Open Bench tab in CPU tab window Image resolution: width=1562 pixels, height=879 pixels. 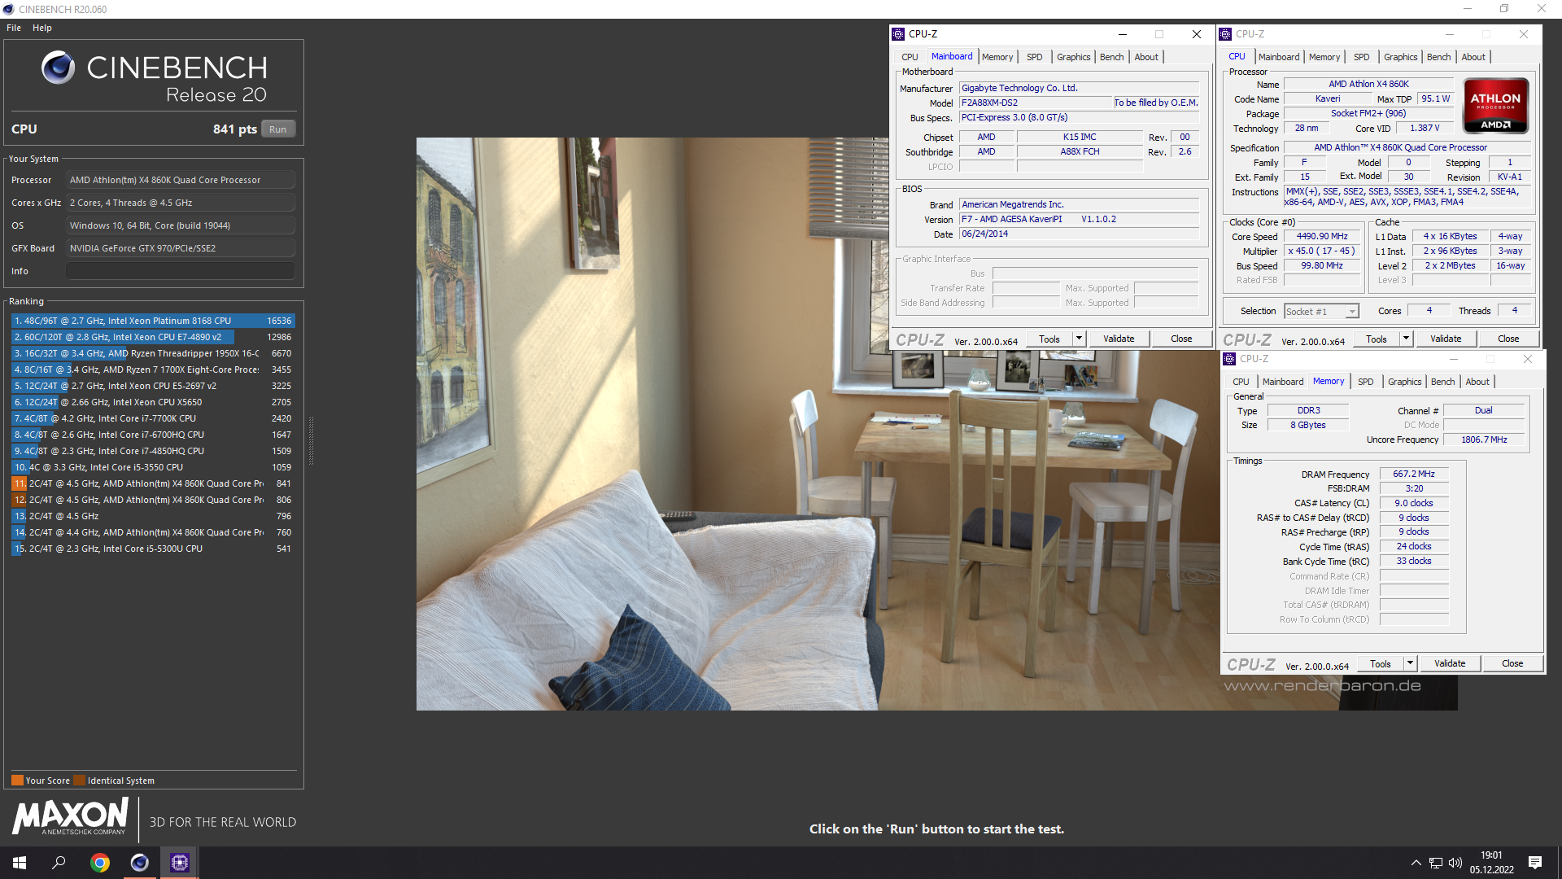point(1438,57)
